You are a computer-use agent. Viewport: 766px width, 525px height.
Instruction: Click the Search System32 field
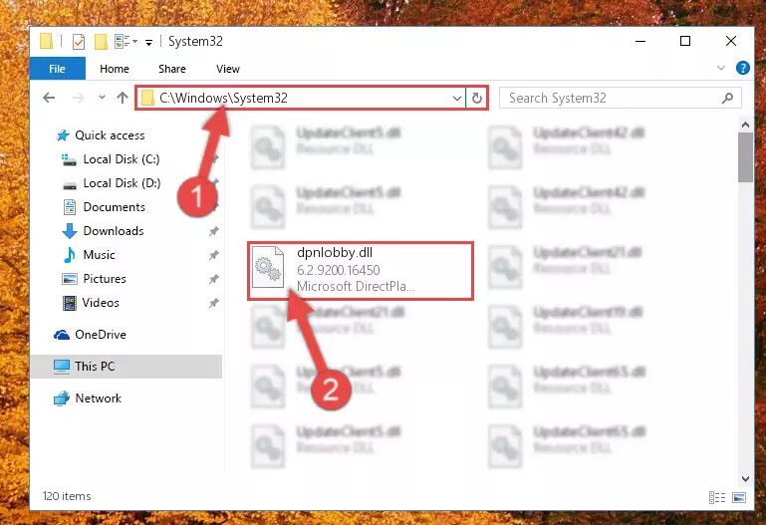pos(620,99)
